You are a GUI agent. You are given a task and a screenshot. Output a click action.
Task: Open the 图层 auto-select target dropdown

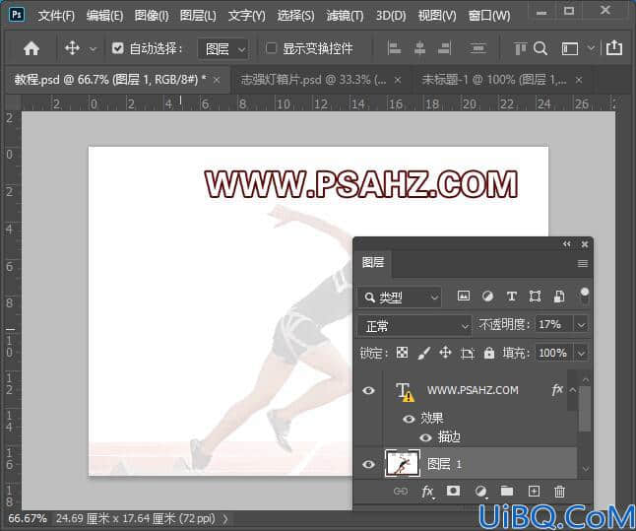223,49
